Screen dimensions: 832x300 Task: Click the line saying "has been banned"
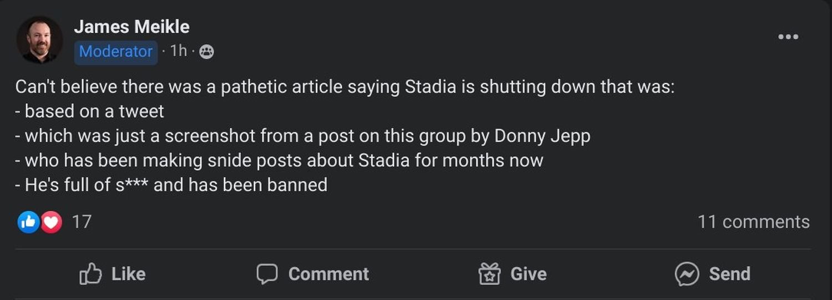pyautogui.click(x=171, y=185)
